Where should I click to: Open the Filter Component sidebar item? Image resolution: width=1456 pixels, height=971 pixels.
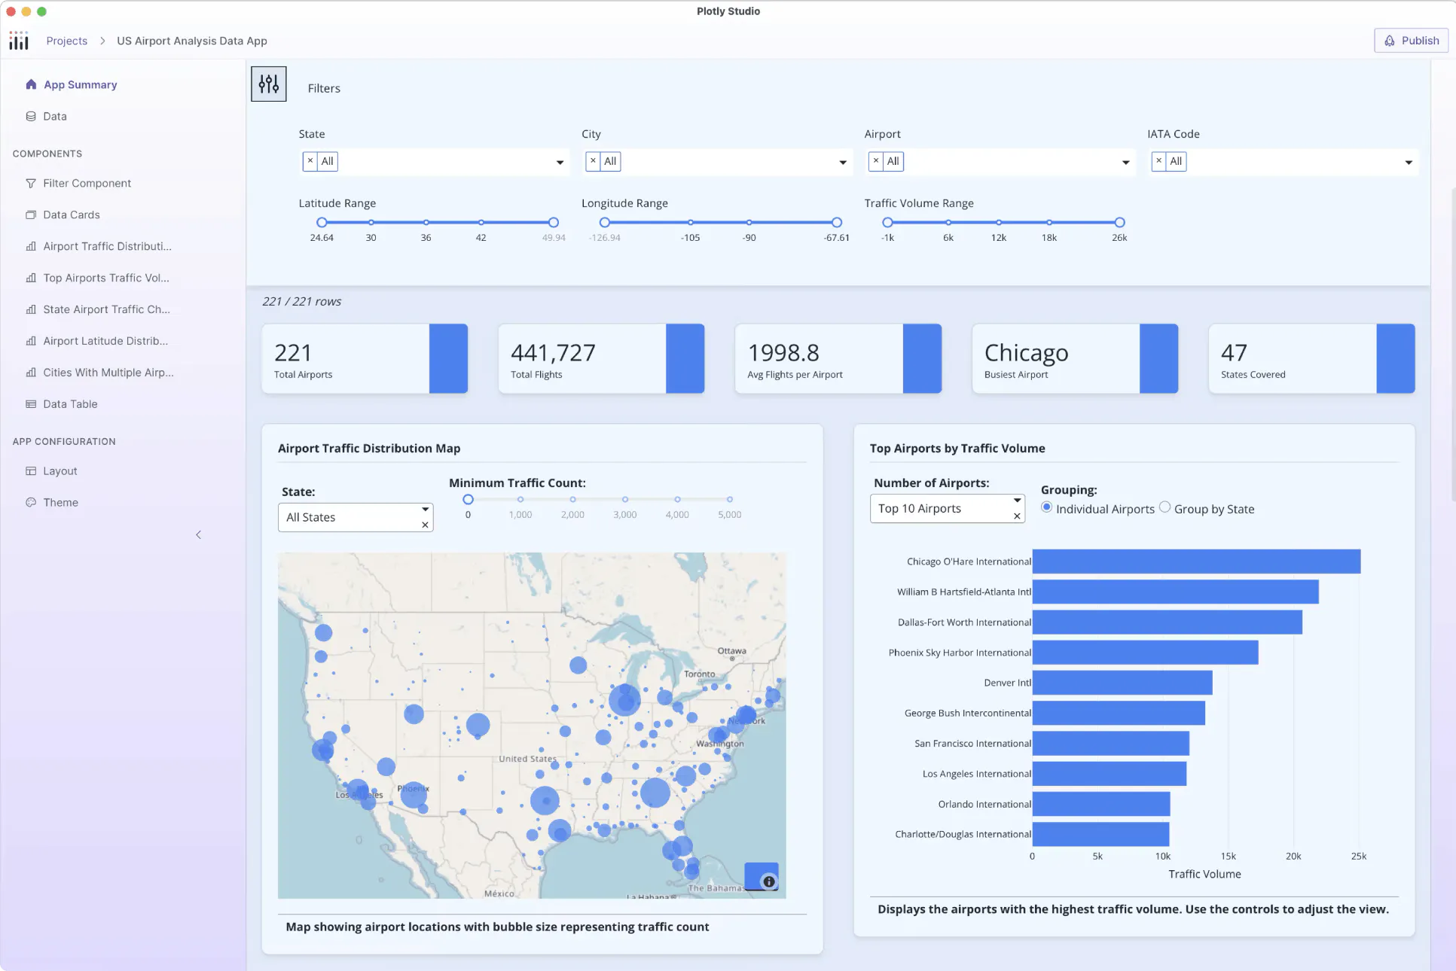(87, 184)
